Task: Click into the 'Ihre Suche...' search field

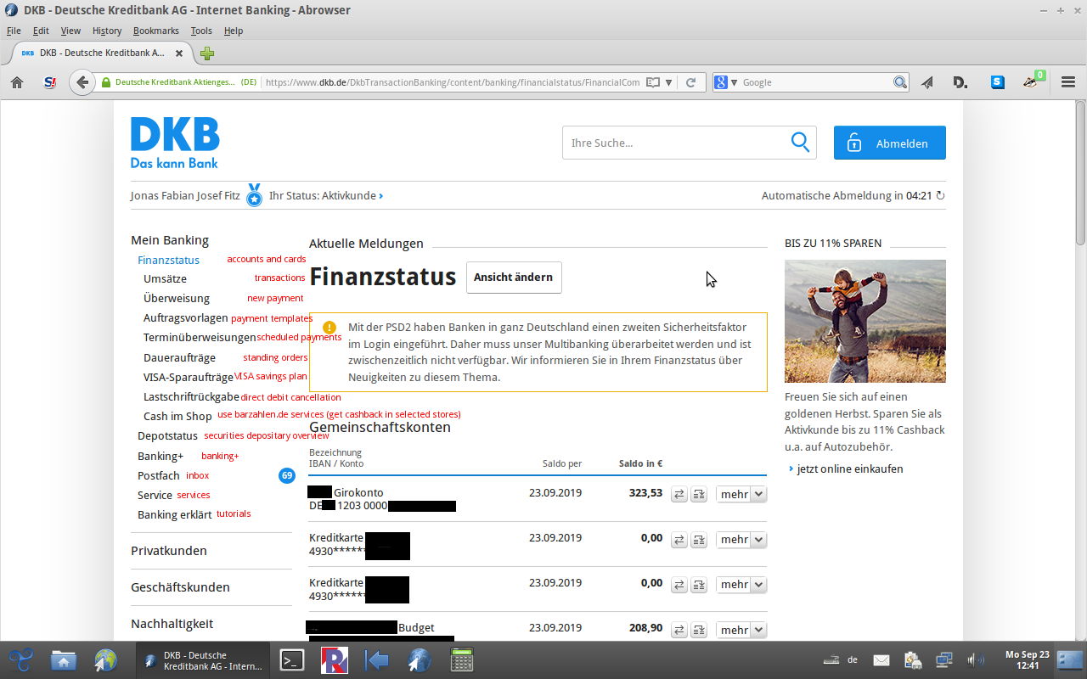Action: (671, 143)
